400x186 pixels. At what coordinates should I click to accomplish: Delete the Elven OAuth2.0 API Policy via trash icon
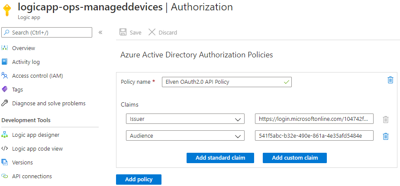tap(390, 80)
